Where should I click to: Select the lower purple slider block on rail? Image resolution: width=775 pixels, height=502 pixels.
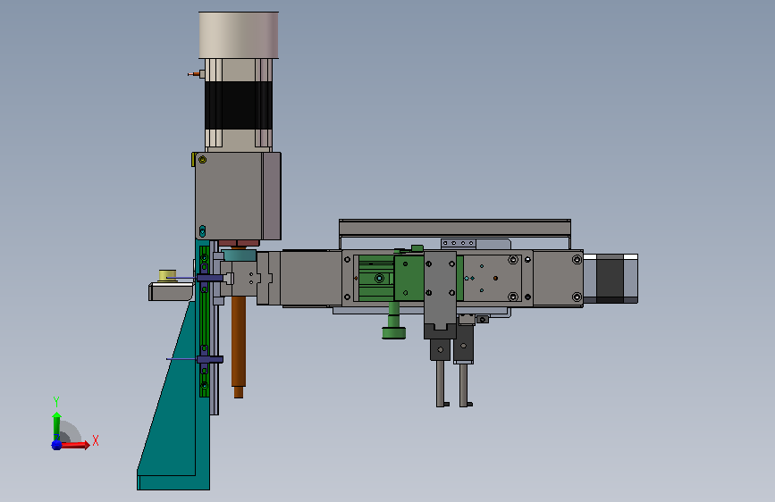(x=210, y=359)
